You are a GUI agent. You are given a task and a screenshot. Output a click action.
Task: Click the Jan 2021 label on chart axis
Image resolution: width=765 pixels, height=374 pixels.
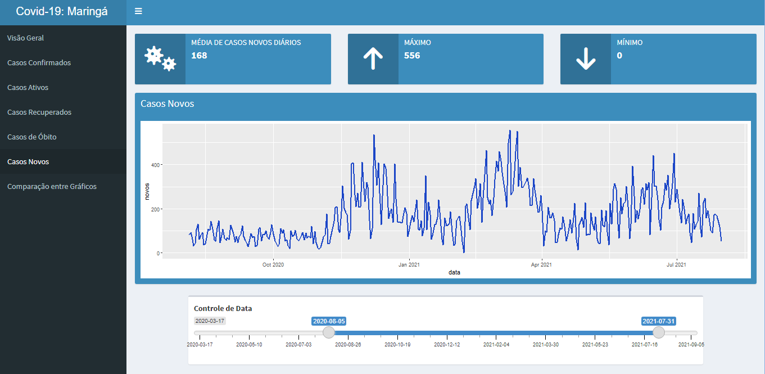pos(409,264)
